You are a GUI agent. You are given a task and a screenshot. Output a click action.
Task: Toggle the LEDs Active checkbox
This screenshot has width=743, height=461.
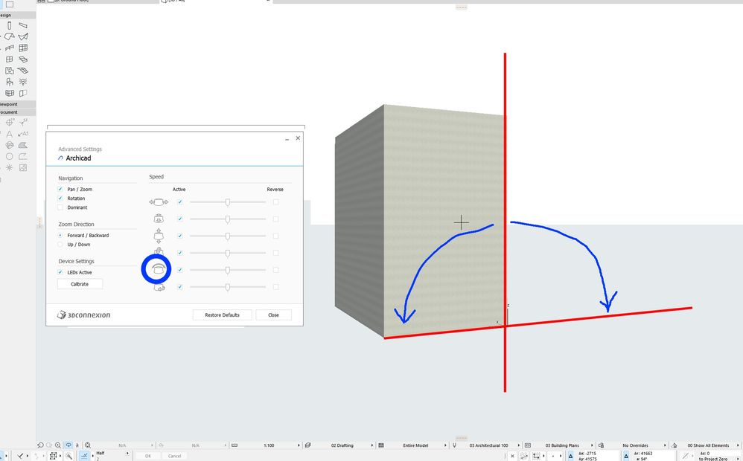coord(60,272)
